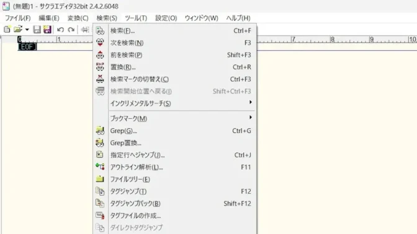Open the ヘルプ(H) menu
The height and width of the screenshot is (234, 417).
pyautogui.click(x=238, y=18)
